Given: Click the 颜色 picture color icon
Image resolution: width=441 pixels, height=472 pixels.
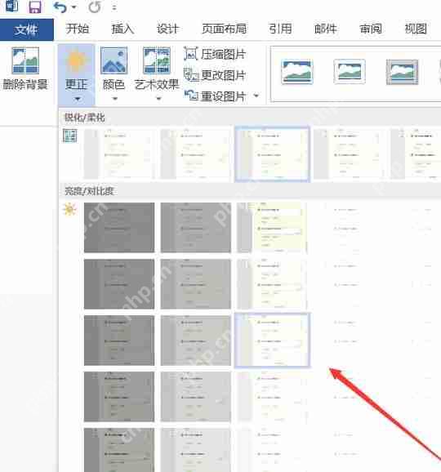Looking at the screenshot, I should coord(114,60).
